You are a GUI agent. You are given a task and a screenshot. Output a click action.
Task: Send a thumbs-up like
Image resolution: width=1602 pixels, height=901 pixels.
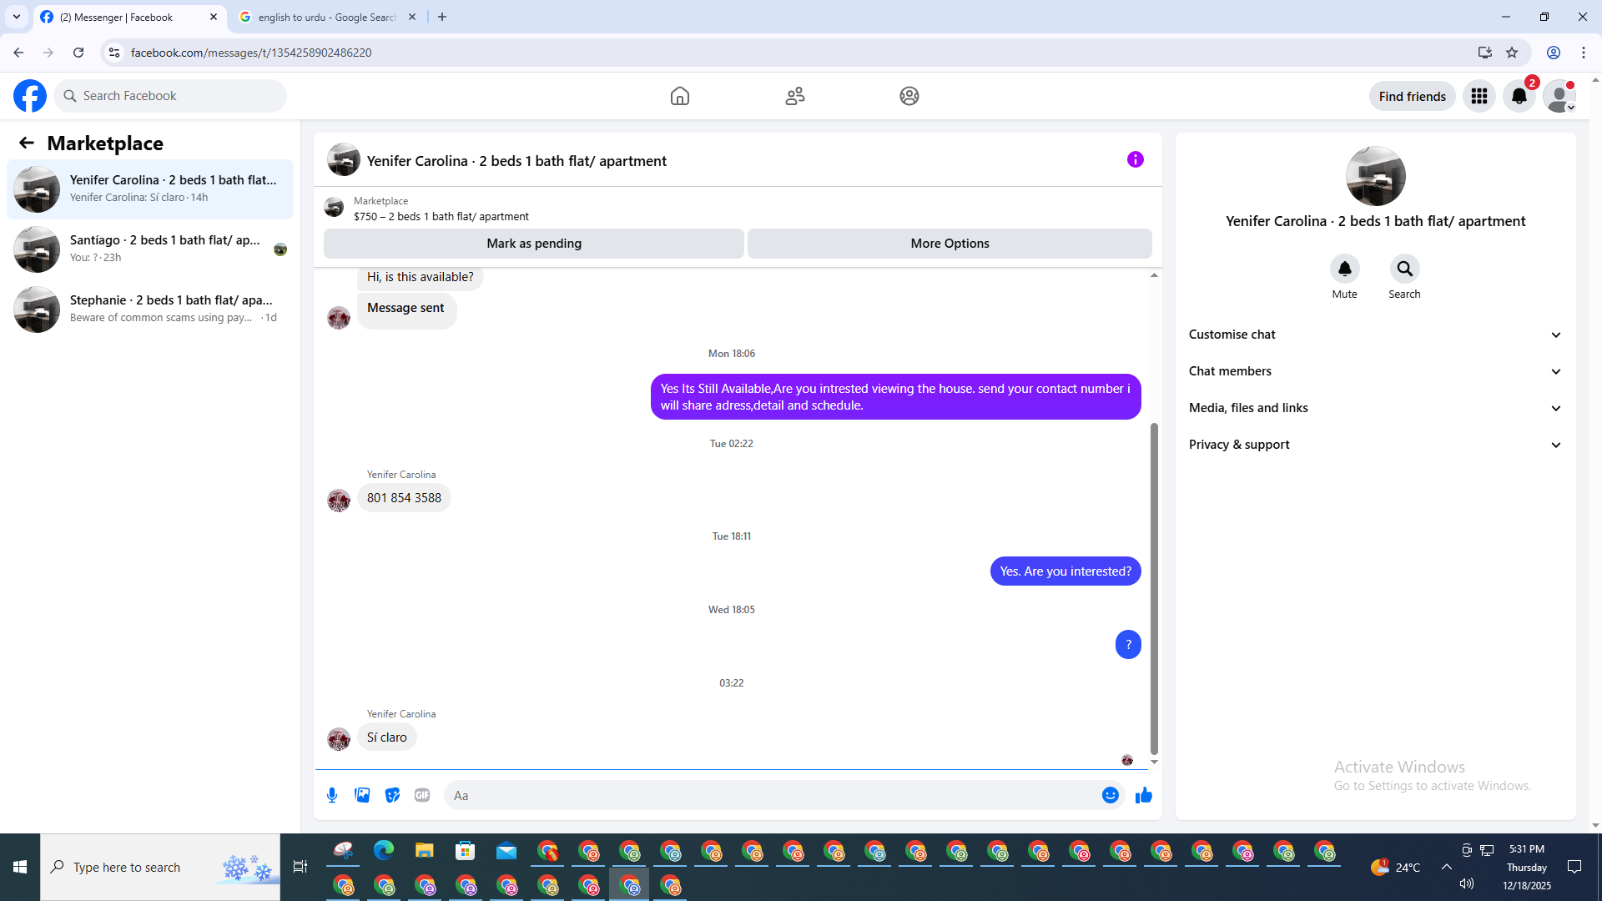(x=1144, y=795)
